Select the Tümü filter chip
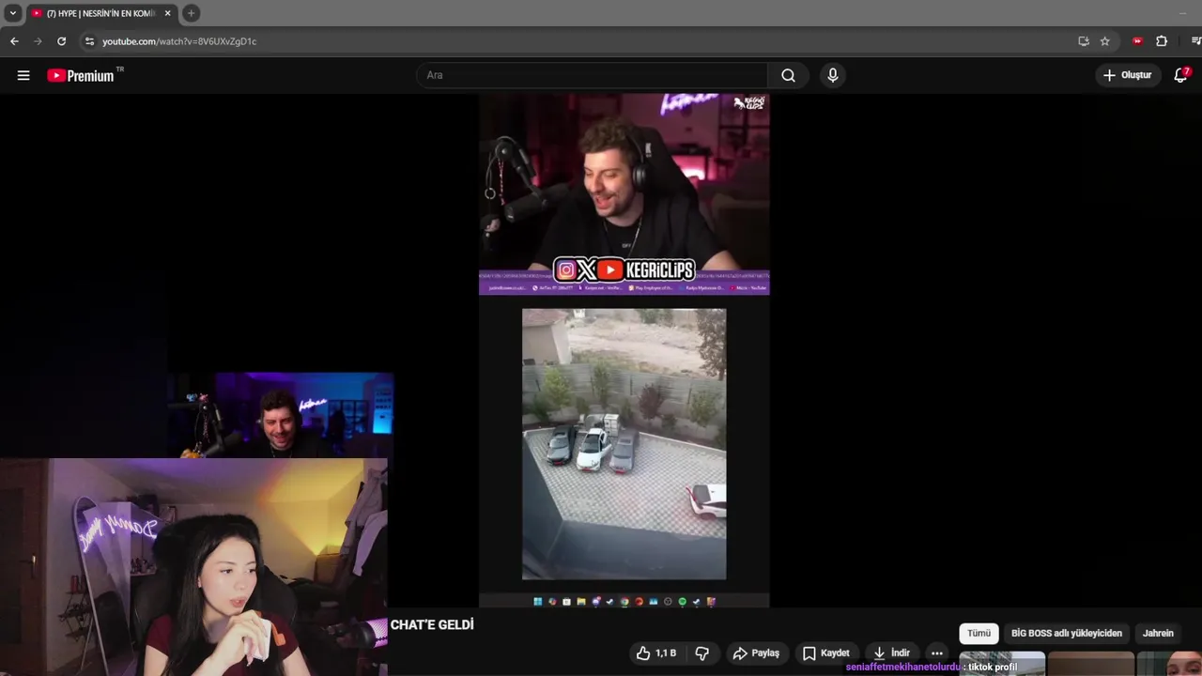Image resolution: width=1202 pixels, height=676 pixels. (979, 633)
